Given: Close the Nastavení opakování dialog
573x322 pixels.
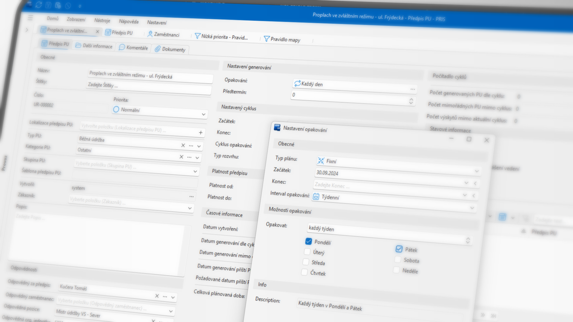Looking at the screenshot, I should pyautogui.click(x=487, y=140).
